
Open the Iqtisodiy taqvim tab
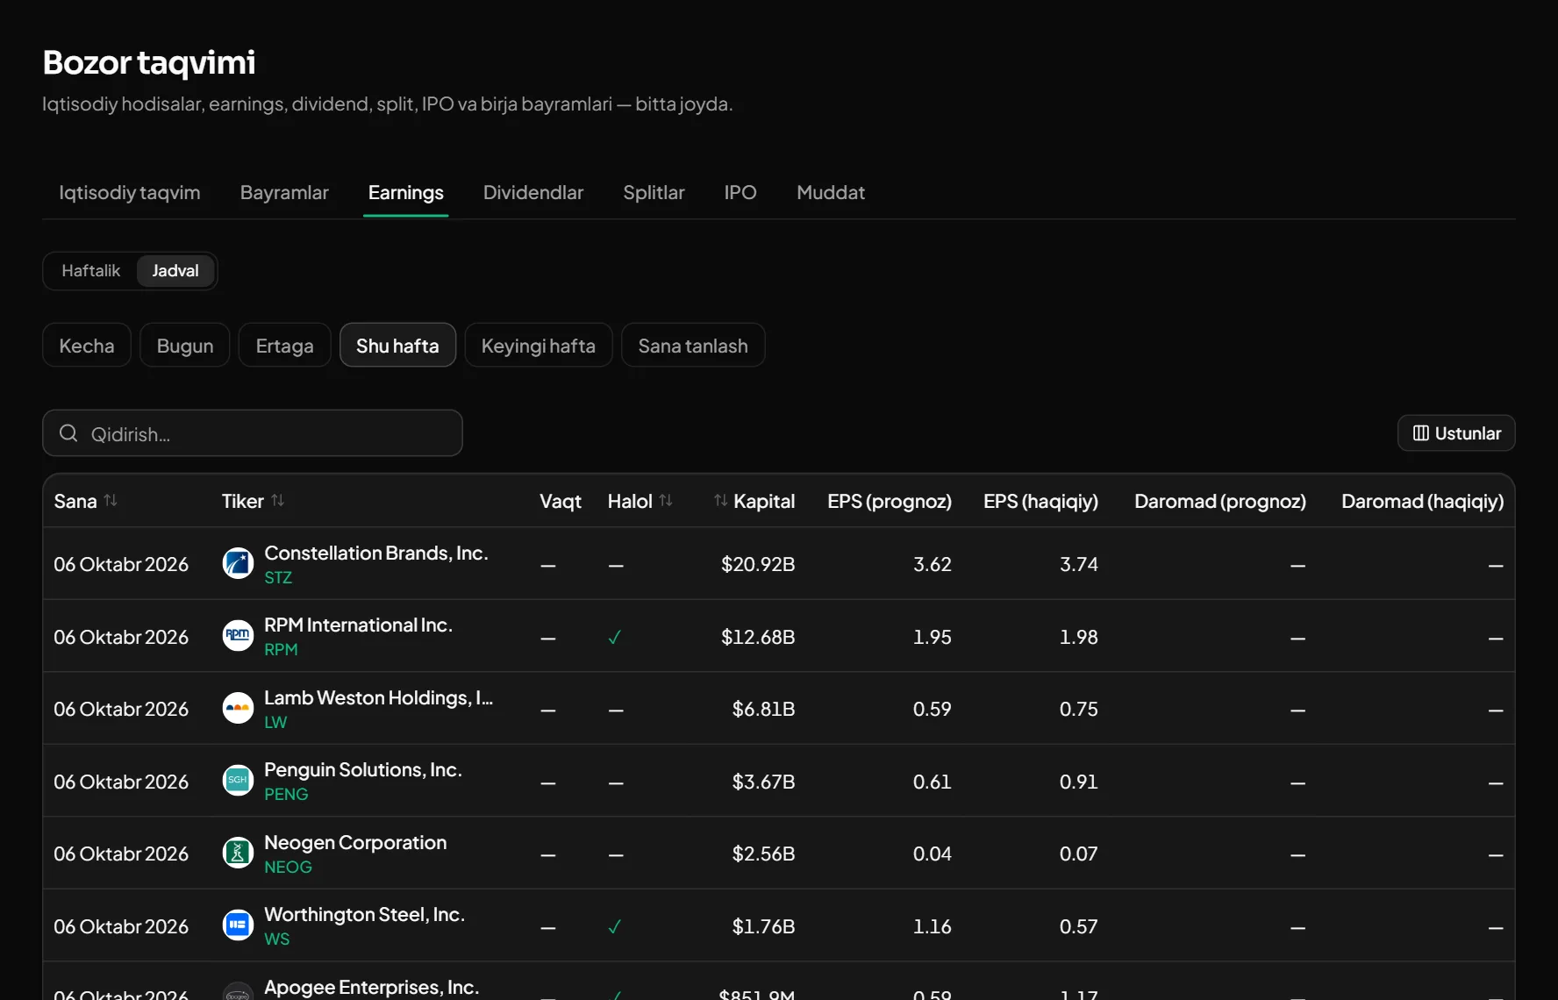coord(130,193)
